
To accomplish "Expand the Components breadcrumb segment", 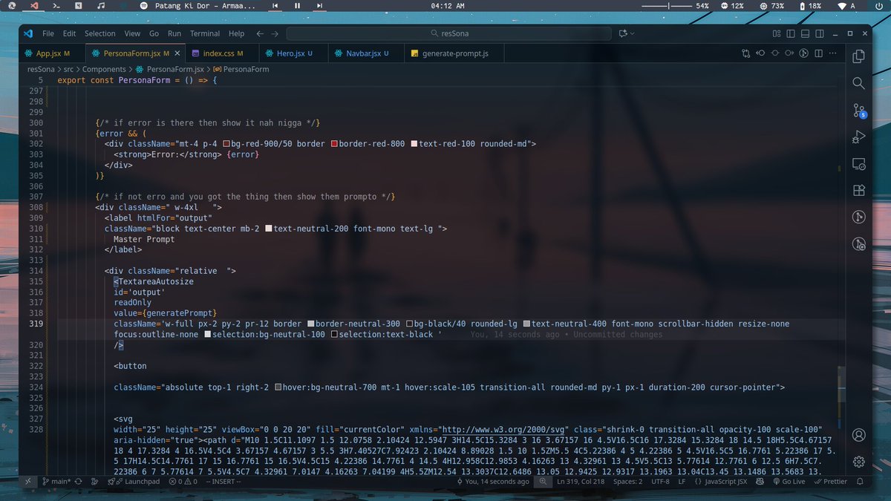I will (x=103, y=69).
